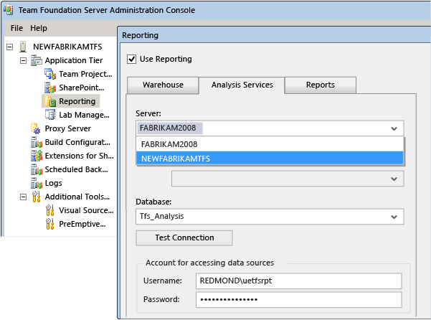Choose FABRIKAM2008 from the server list

tap(270, 144)
